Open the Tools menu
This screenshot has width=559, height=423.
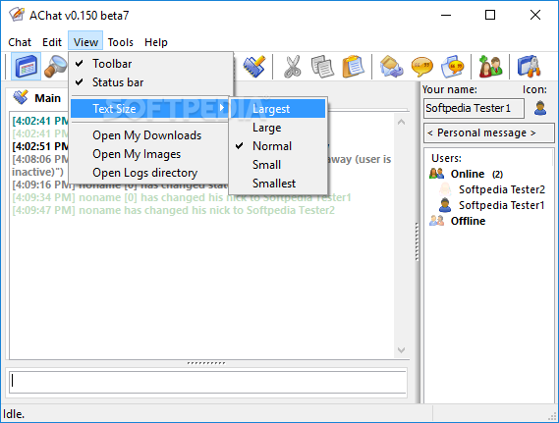pos(121,42)
